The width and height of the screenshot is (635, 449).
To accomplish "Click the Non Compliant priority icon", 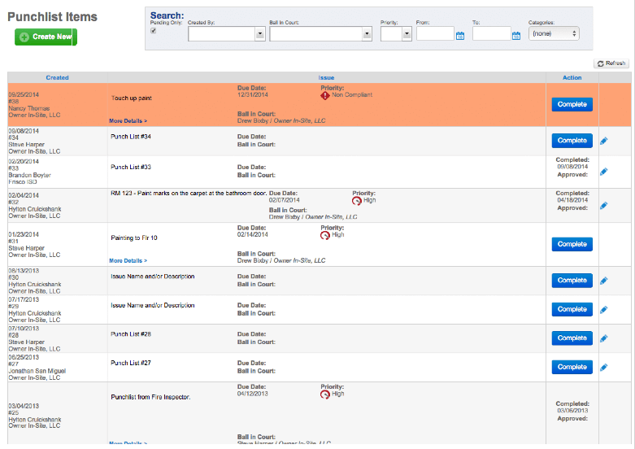I will tap(324, 95).
